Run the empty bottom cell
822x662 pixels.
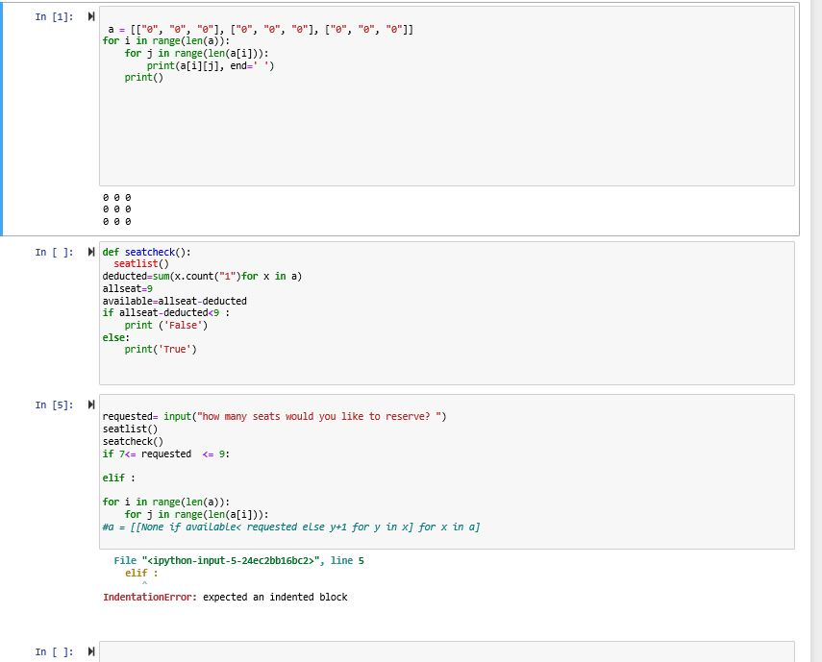pos(91,651)
